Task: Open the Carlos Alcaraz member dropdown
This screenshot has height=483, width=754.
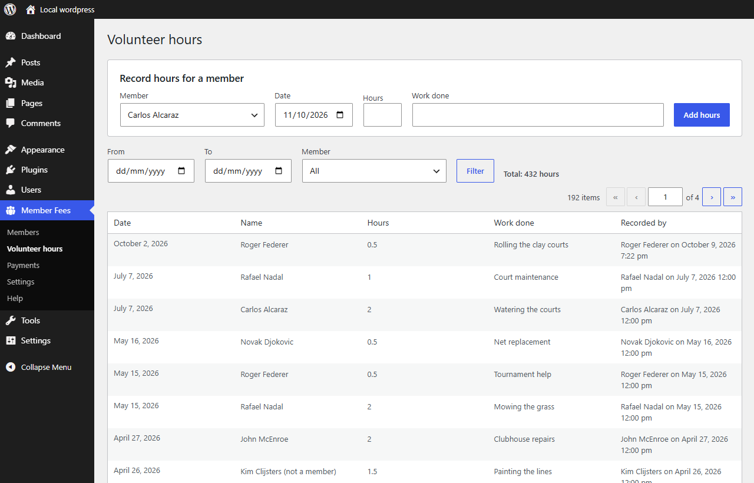Action: (192, 115)
